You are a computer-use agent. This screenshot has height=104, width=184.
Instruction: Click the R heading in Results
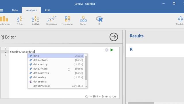131,49
